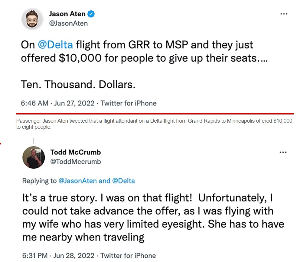Viewport: 300px width, 262px height.
Task: Click the "Ten. Thousand. Dollars." tweet text
Action: (x=78, y=84)
